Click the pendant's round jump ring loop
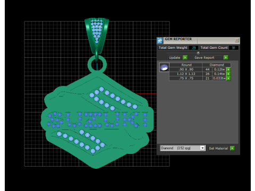The image size is (255, 191). pos(97,64)
